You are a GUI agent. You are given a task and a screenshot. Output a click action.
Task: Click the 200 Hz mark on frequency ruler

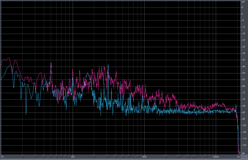[94, 157]
